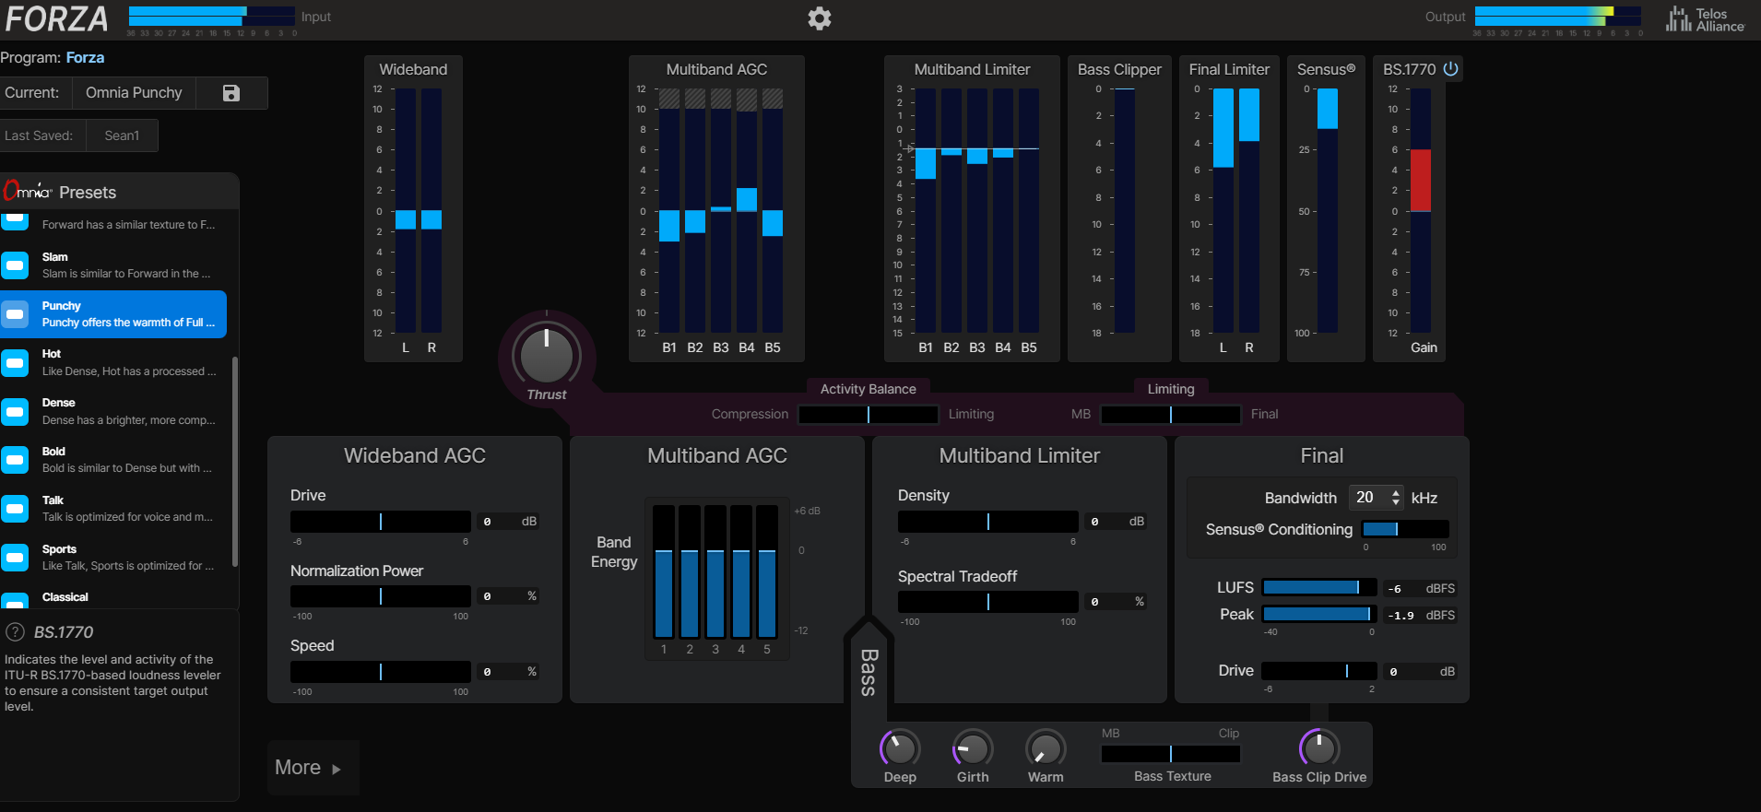This screenshot has height=812, width=1761.
Task: Click the Deep bass knob
Action: pos(900,748)
